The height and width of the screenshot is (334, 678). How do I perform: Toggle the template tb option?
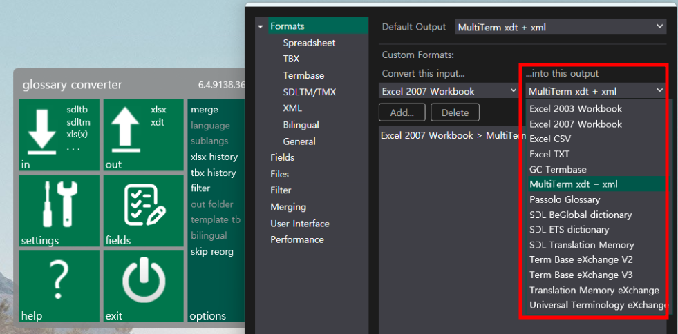tap(216, 219)
